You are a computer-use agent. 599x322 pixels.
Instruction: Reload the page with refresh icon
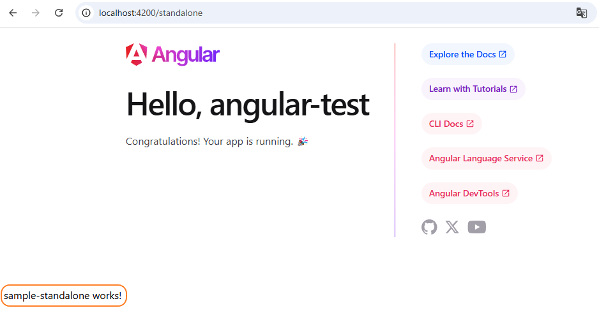pyautogui.click(x=59, y=13)
